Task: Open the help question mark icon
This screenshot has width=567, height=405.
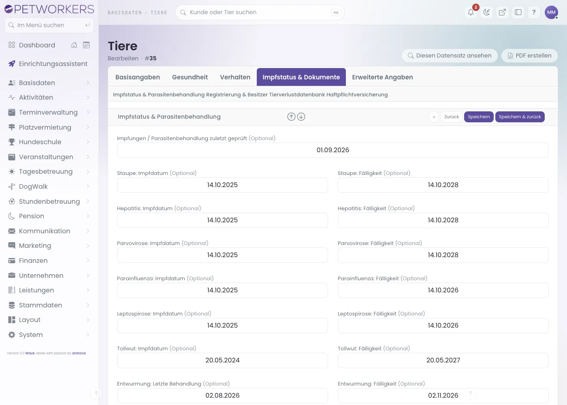Action: coord(534,12)
